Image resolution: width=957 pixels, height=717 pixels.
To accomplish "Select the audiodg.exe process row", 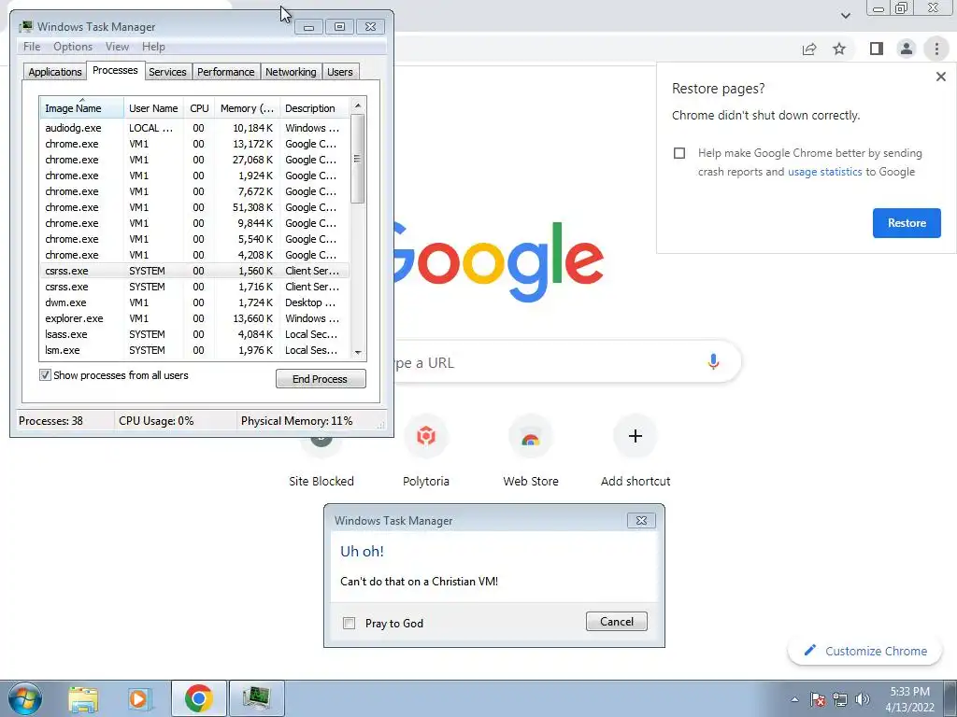I will tap(194, 128).
